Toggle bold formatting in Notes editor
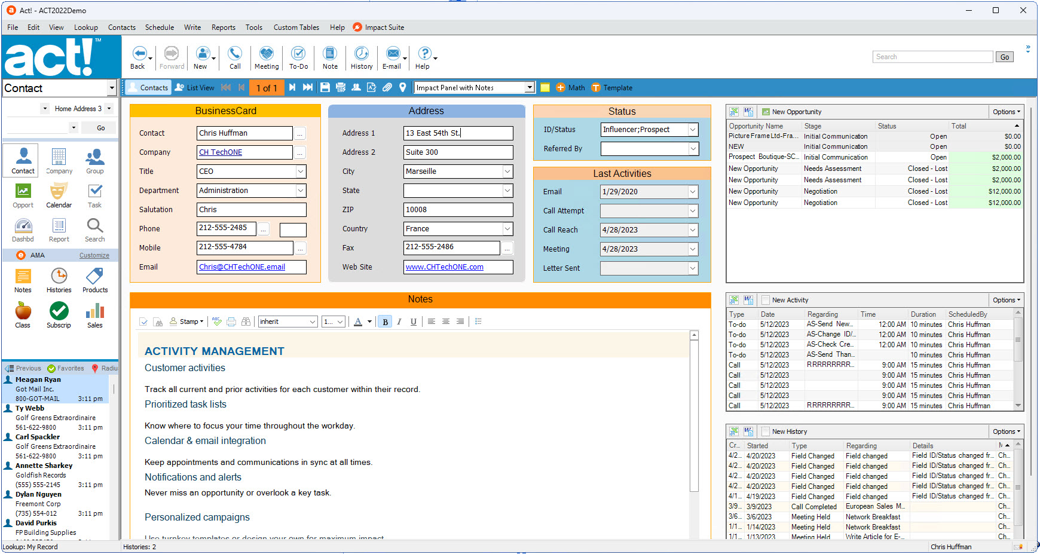The width and height of the screenshot is (1040, 554). coord(385,322)
